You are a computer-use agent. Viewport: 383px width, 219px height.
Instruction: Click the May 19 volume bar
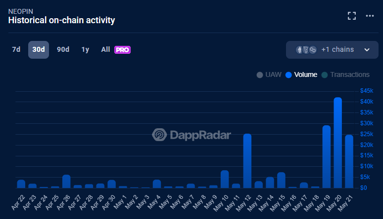coord(327,157)
